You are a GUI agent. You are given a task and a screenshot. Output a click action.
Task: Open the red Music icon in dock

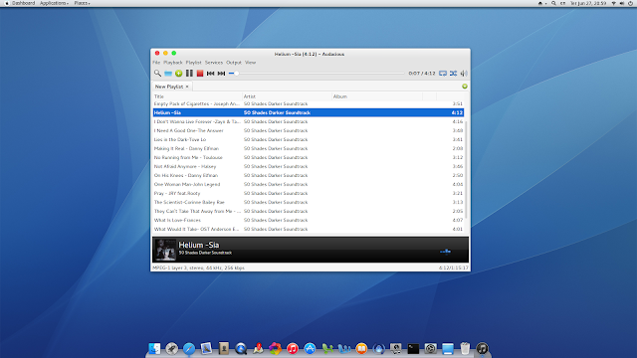[293, 349]
